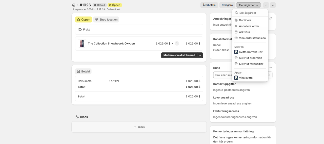The height and width of the screenshot is (144, 324).
Task: Click the Frakt truck icon
Action: (80, 29)
